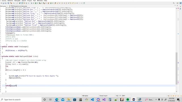Open Eclipse icon on the taskbar
Image resolution: width=182 pixels, height=102 pixels.
134,99
